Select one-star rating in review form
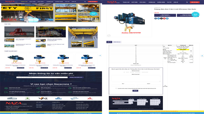This screenshot has width=204, height=114. tap(124, 72)
